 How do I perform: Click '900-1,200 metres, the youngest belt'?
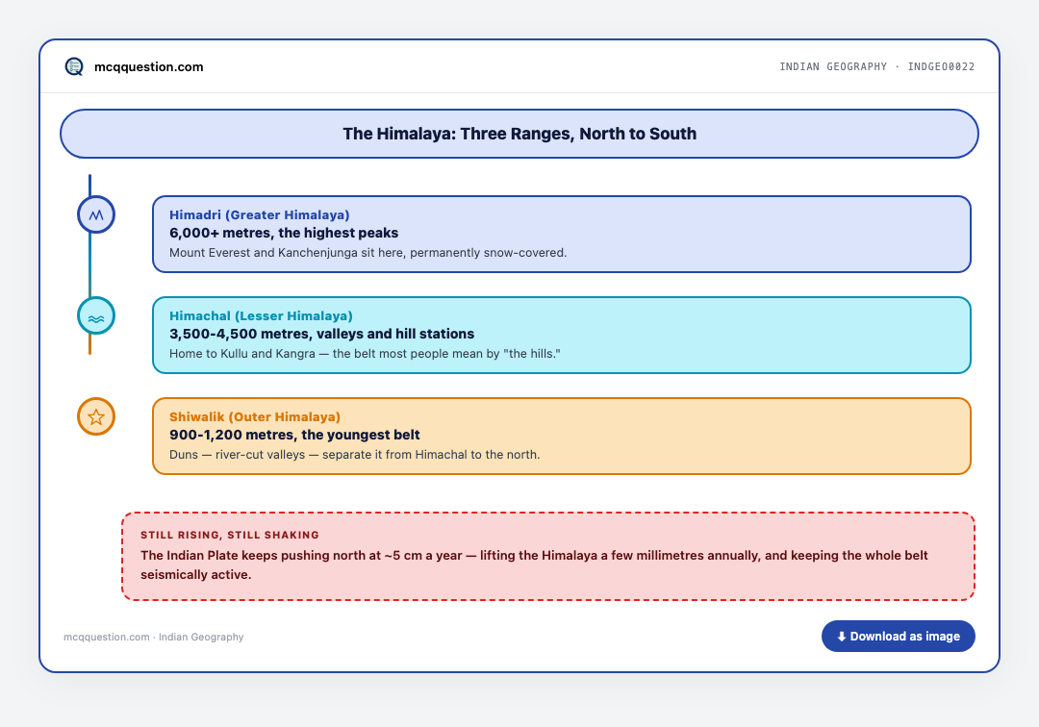click(294, 435)
